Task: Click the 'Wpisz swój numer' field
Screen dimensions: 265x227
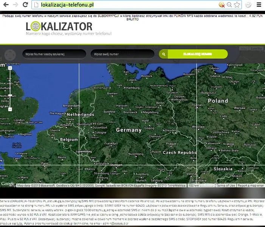Action: pyautogui.click(x=122, y=54)
